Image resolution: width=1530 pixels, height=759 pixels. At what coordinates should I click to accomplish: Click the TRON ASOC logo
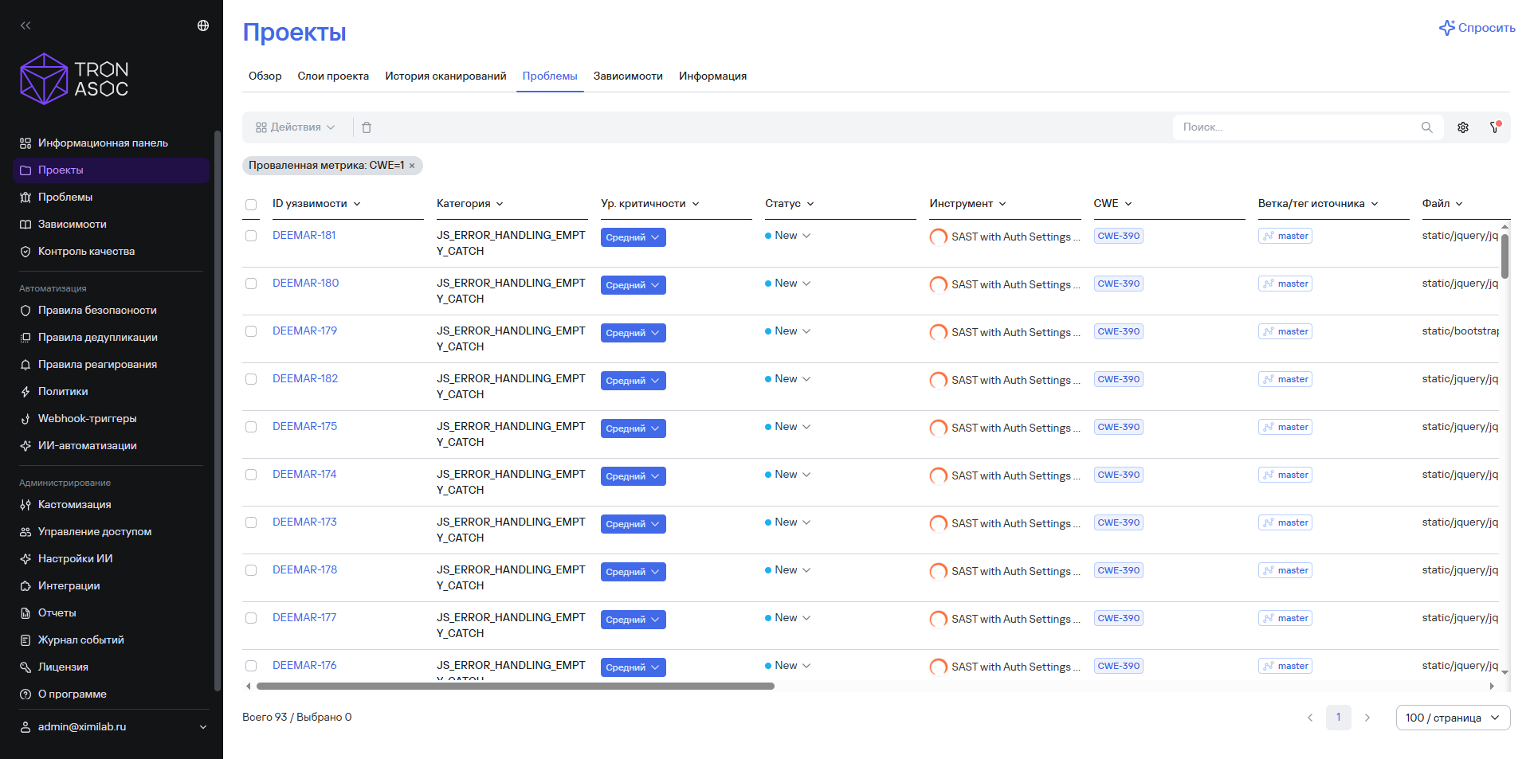[x=74, y=79]
